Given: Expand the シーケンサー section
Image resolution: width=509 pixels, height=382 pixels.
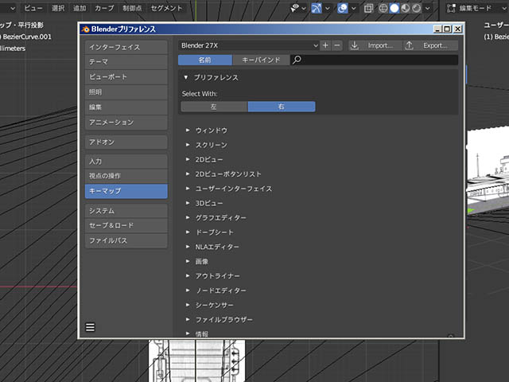Looking at the screenshot, I should tap(188, 305).
